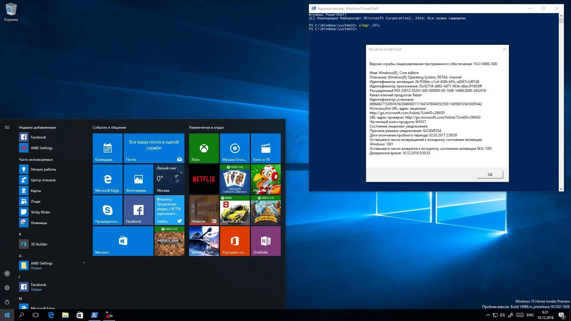Open Action Center notifications icon
This screenshot has width=571, height=321.
(562, 315)
